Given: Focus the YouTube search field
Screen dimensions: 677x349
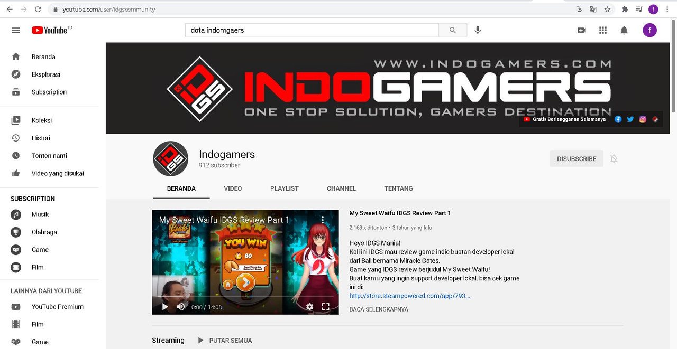Looking at the screenshot, I should [312, 30].
